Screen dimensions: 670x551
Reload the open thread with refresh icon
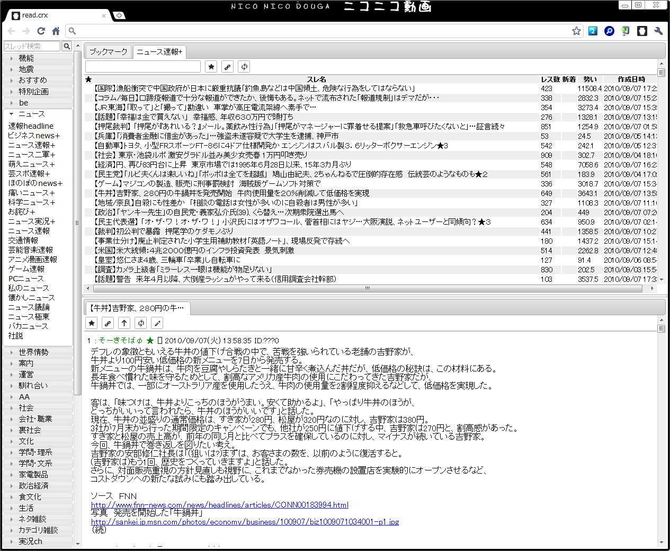[141, 323]
